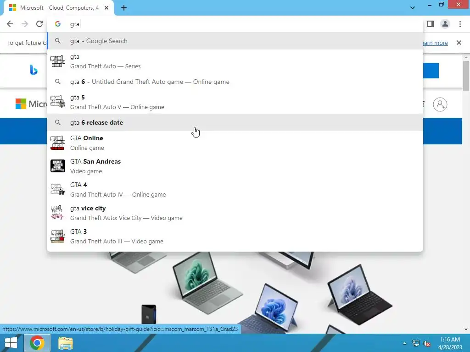Click the Google G icon in address bar
This screenshot has width=470, height=352.
tap(58, 24)
